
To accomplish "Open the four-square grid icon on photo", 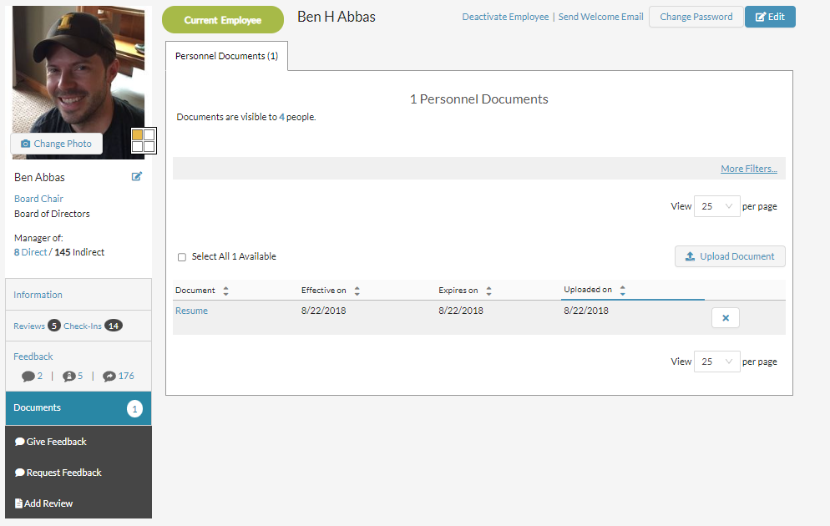I will (144, 141).
